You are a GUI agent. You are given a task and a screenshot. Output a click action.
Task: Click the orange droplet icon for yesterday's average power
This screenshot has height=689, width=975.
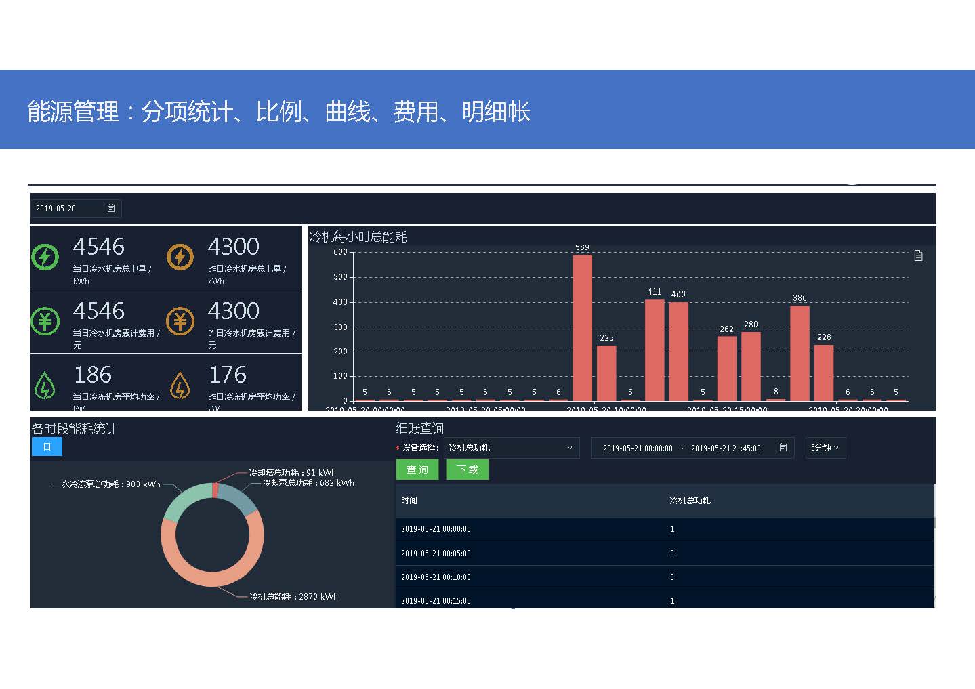(x=180, y=386)
